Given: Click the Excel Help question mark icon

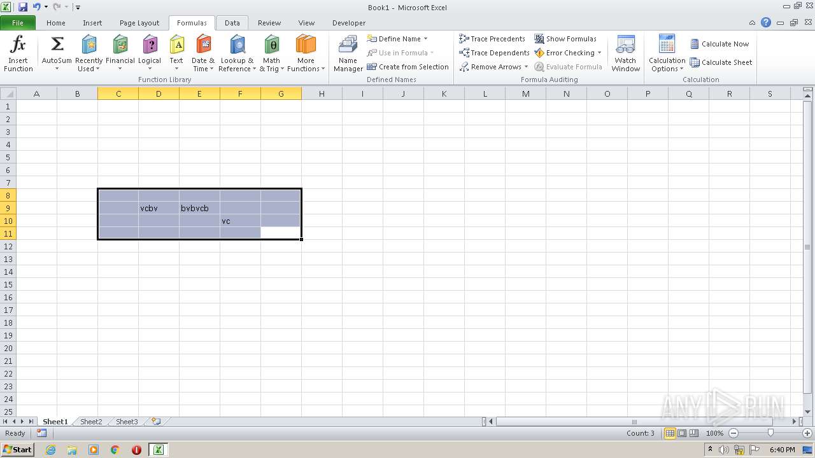Looking at the screenshot, I should [x=766, y=22].
